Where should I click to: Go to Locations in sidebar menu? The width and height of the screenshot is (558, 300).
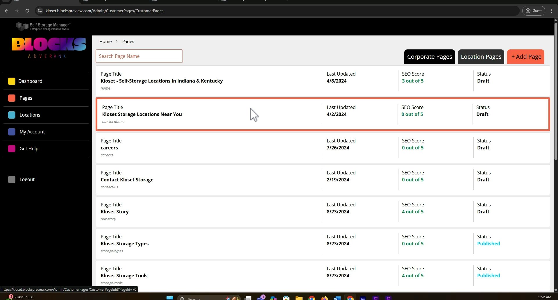point(30,115)
